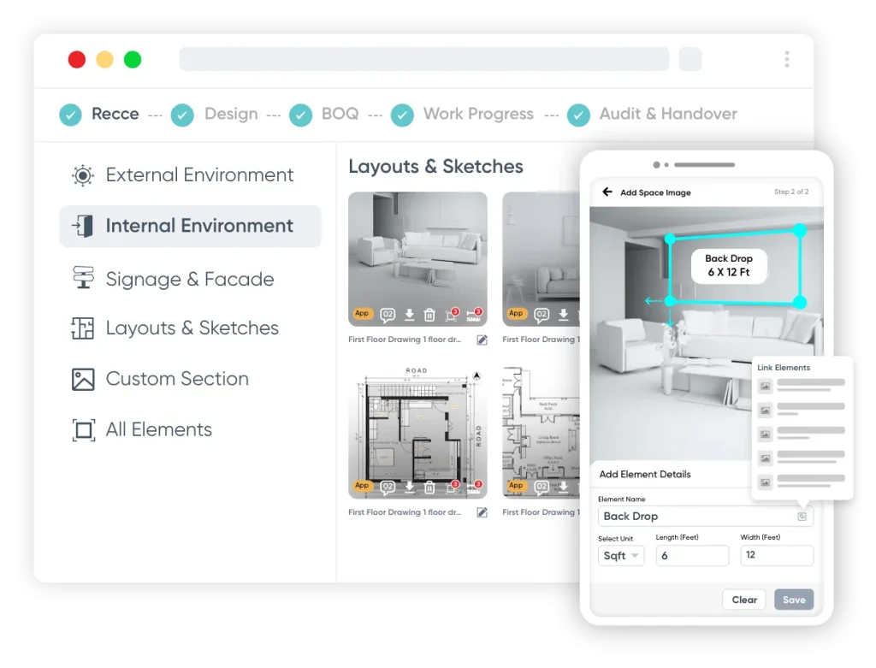Edit the name of the bottom-left floor plan
Screen dimensions: 876x668
point(482,512)
